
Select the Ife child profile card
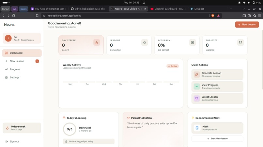click(x=22, y=38)
